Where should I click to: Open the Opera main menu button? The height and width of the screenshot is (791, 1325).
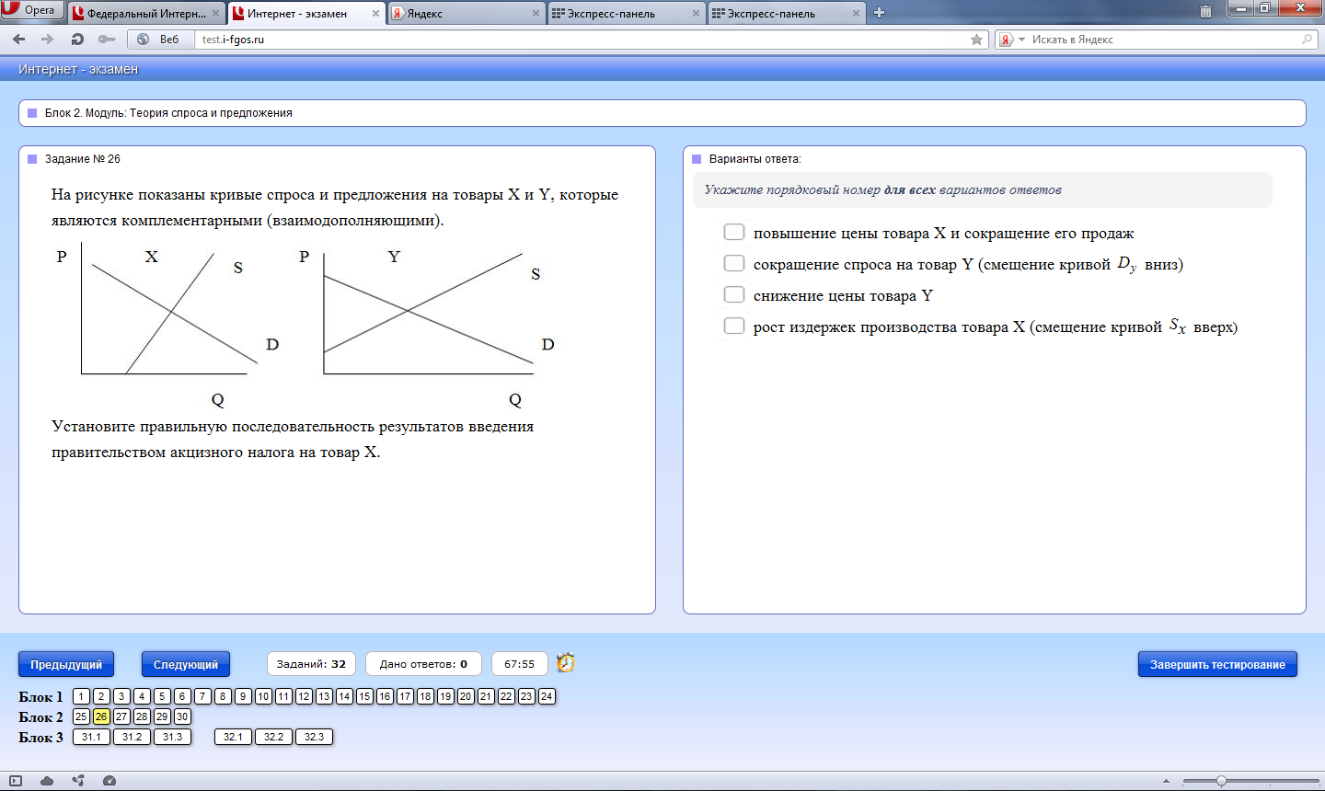click(x=32, y=10)
